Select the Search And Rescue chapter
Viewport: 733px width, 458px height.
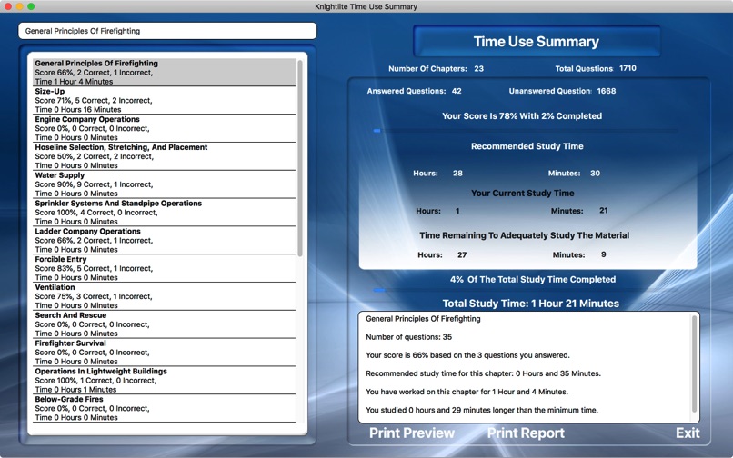pyautogui.click(x=164, y=324)
